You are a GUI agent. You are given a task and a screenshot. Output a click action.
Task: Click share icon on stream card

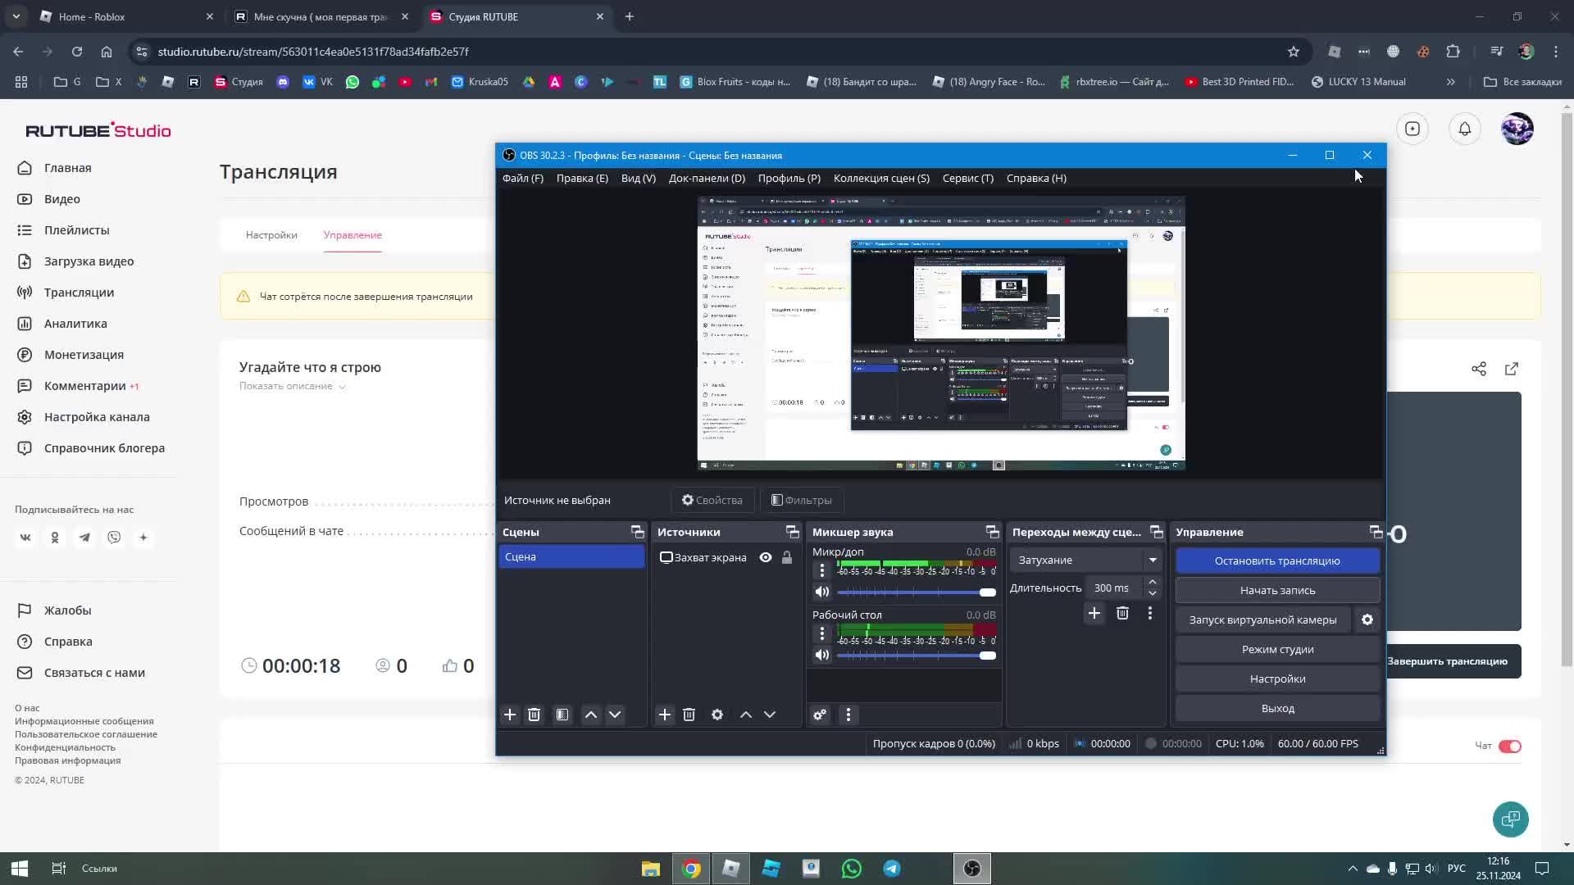pyautogui.click(x=1479, y=369)
